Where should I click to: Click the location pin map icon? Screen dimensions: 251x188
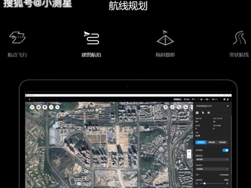[45, 107]
